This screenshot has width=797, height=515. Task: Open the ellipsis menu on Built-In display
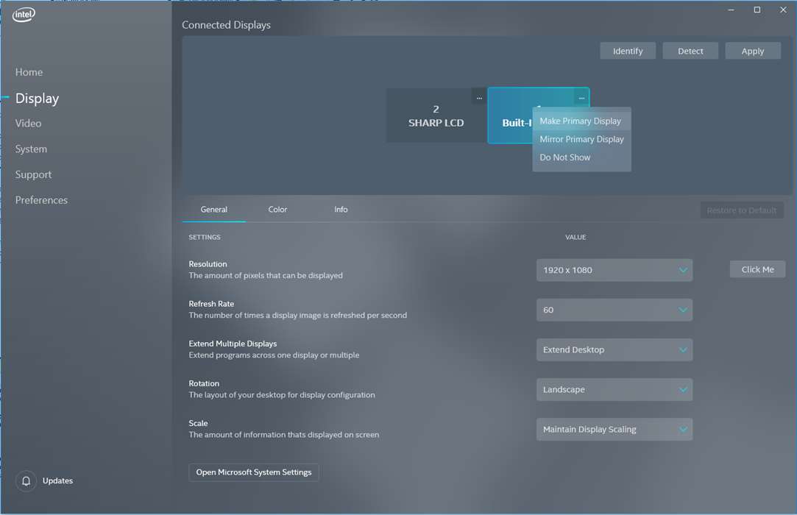click(x=581, y=96)
